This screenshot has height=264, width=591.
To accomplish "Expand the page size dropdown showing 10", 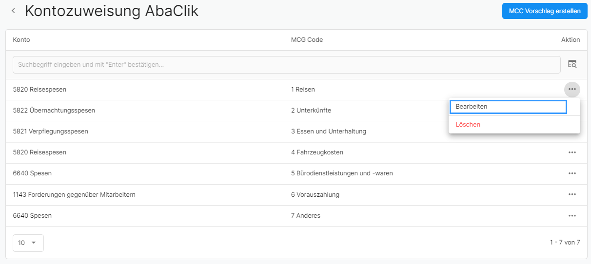I will [x=28, y=243].
